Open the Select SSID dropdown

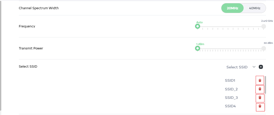point(237,67)
